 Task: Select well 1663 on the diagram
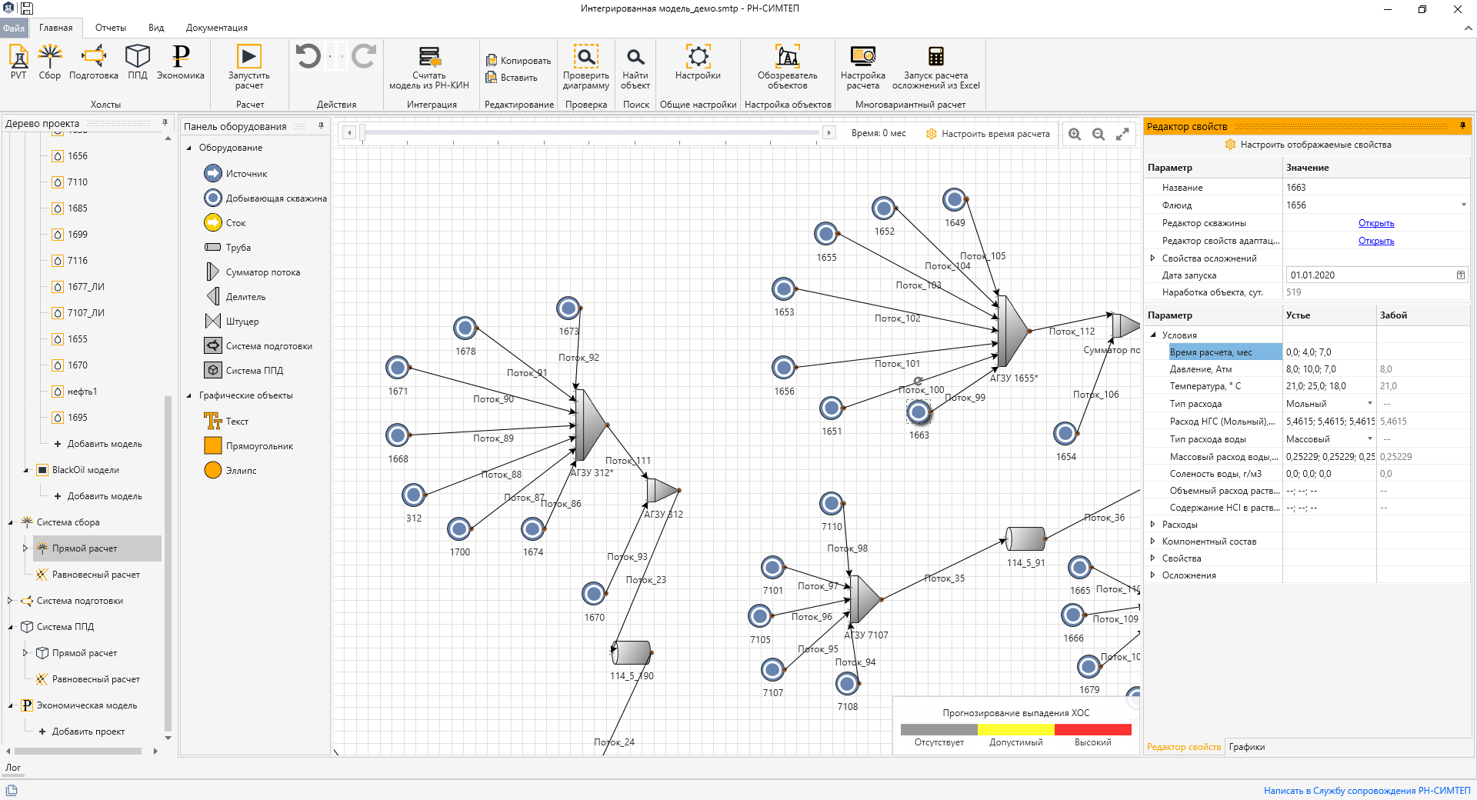[919, 412]
